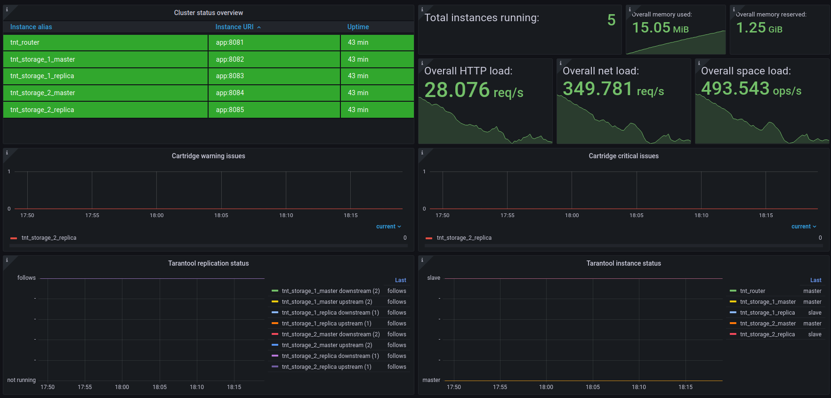Screen dimensions: 831x398
Task: Sort instance status legend by Last column
Action: [816, 280]
